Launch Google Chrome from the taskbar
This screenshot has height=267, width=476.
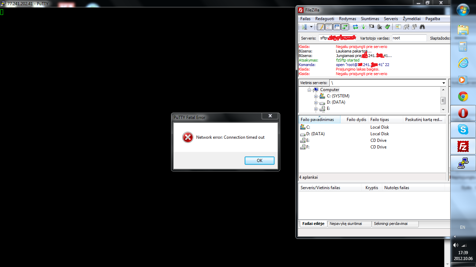point(463,96)
